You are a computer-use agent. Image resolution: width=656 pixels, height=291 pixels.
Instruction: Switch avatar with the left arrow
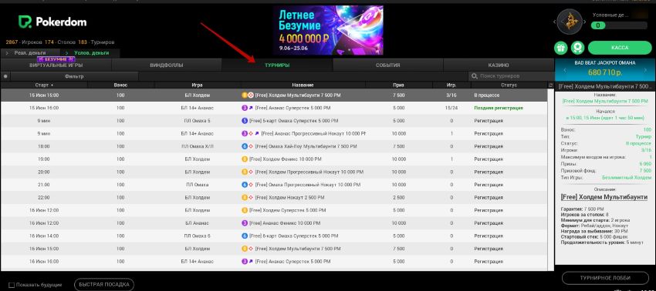point(555,22)
